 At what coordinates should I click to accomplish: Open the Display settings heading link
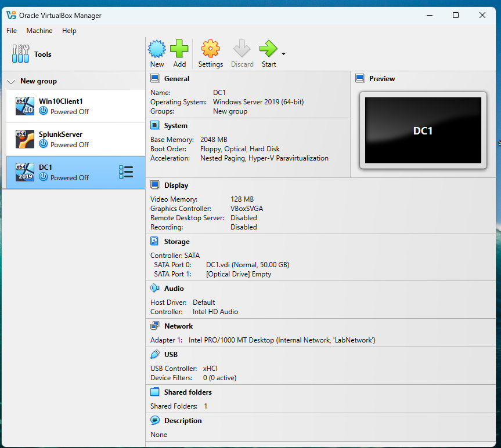pos(176,185)
